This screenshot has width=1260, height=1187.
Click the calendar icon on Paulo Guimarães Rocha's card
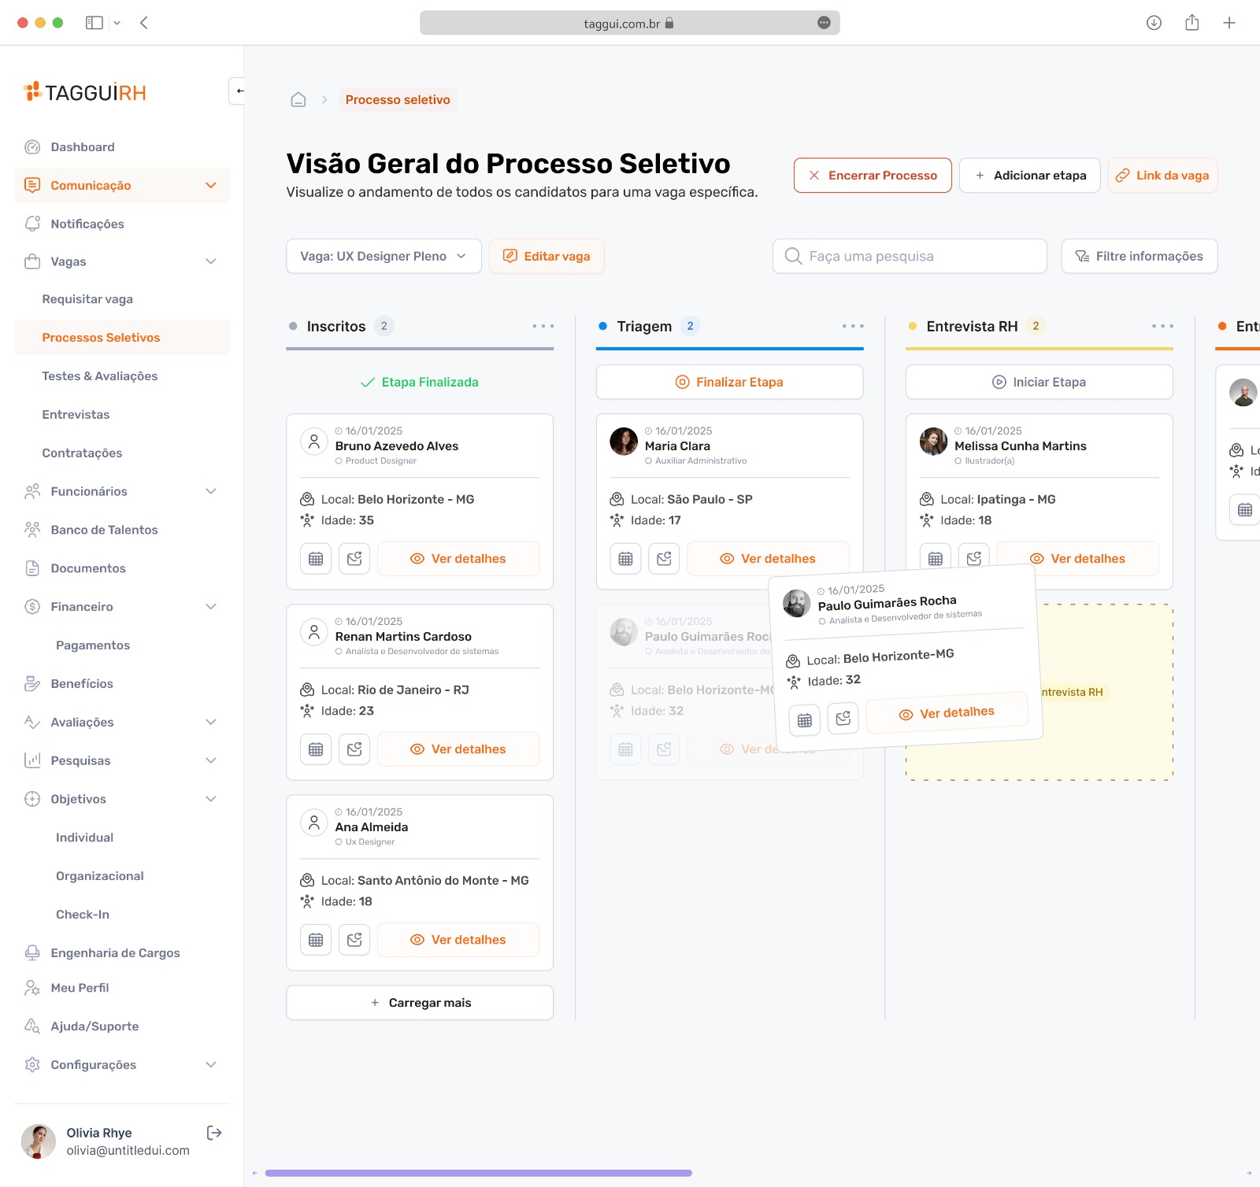[804, 719]
